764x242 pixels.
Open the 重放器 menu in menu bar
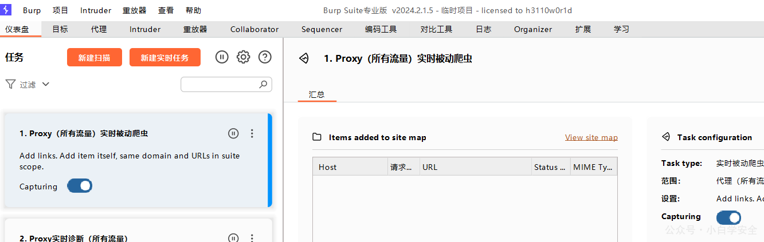[135, 10]
